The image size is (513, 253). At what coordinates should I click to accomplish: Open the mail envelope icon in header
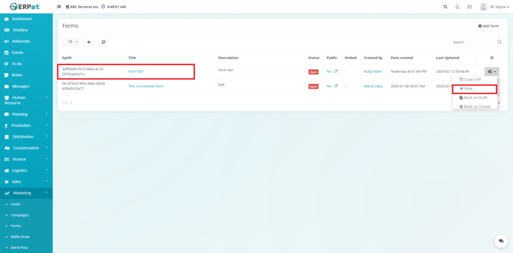pyautogui.click(x=469, y=7)
